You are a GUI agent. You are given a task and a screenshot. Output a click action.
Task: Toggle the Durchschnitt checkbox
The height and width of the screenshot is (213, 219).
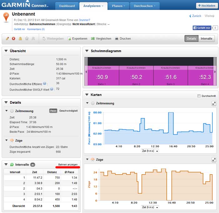[x=199, y=96]
